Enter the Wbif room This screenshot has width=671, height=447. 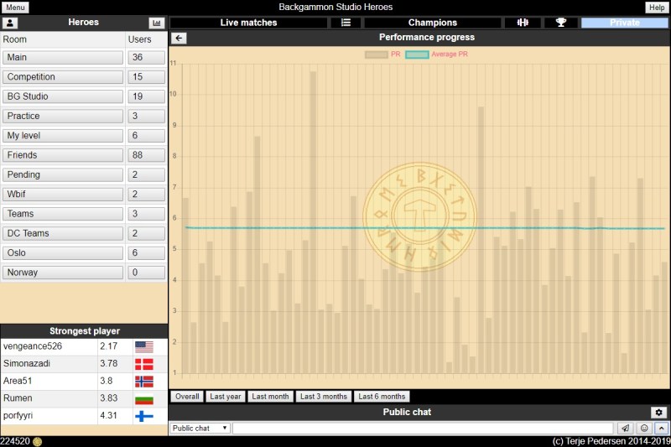pos(62,195)
